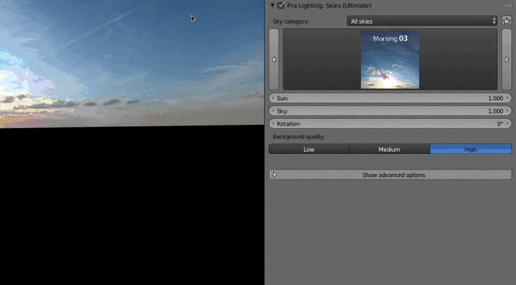Viewport: 516px width, 285px height.
Task: Click the panel drag grip icon
Action: 508,5
